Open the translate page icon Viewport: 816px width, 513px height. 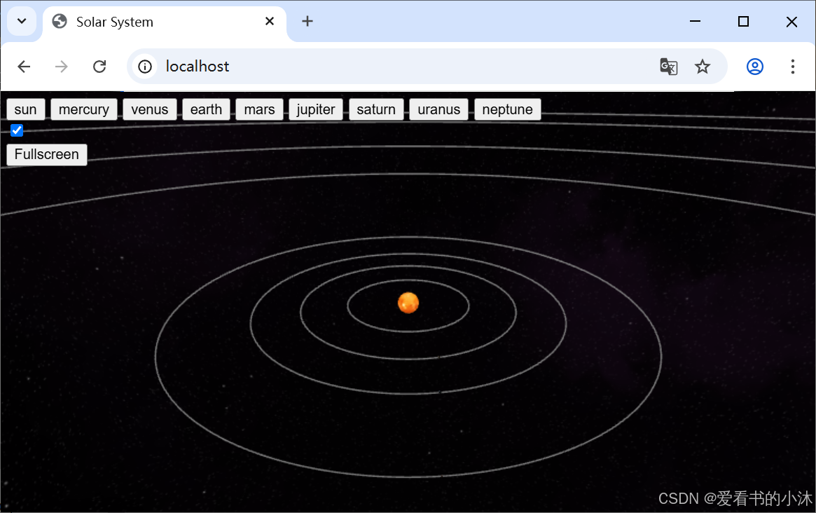coord(669,67)
